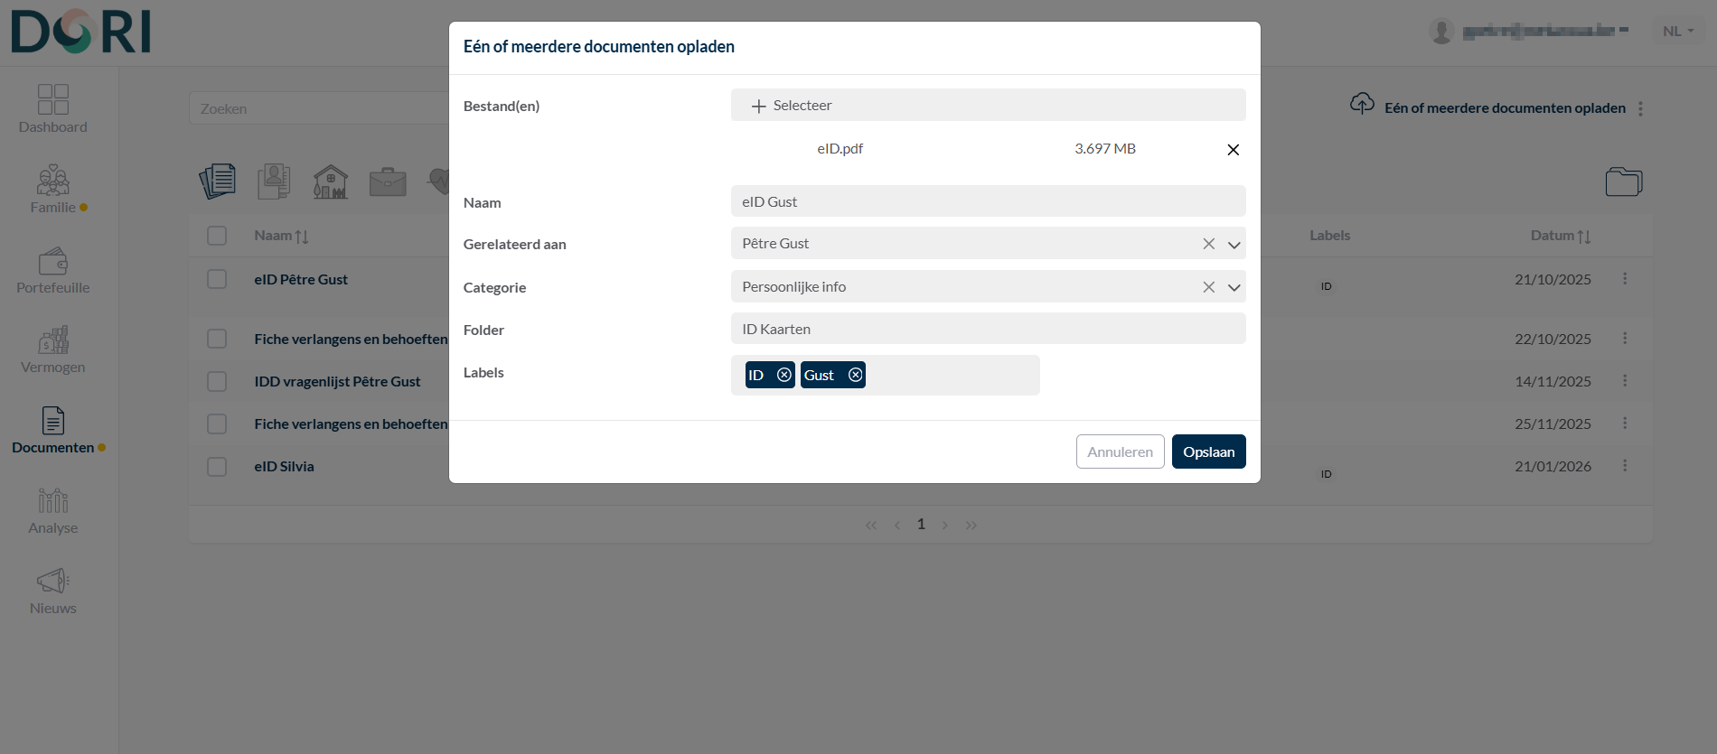Clear the Persoonlijke info category
Screen dimensions: 1717x754
click(1208, 287)
